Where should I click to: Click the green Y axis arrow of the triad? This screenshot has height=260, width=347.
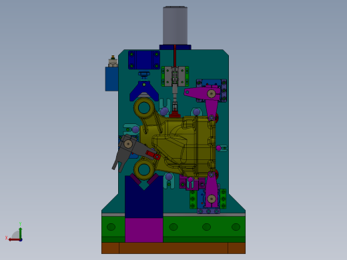tap(20, 233)
